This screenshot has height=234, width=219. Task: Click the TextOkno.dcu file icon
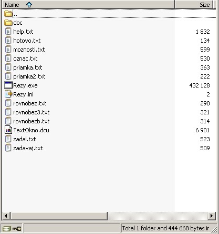pyautogui.click(x=8, y=130)
